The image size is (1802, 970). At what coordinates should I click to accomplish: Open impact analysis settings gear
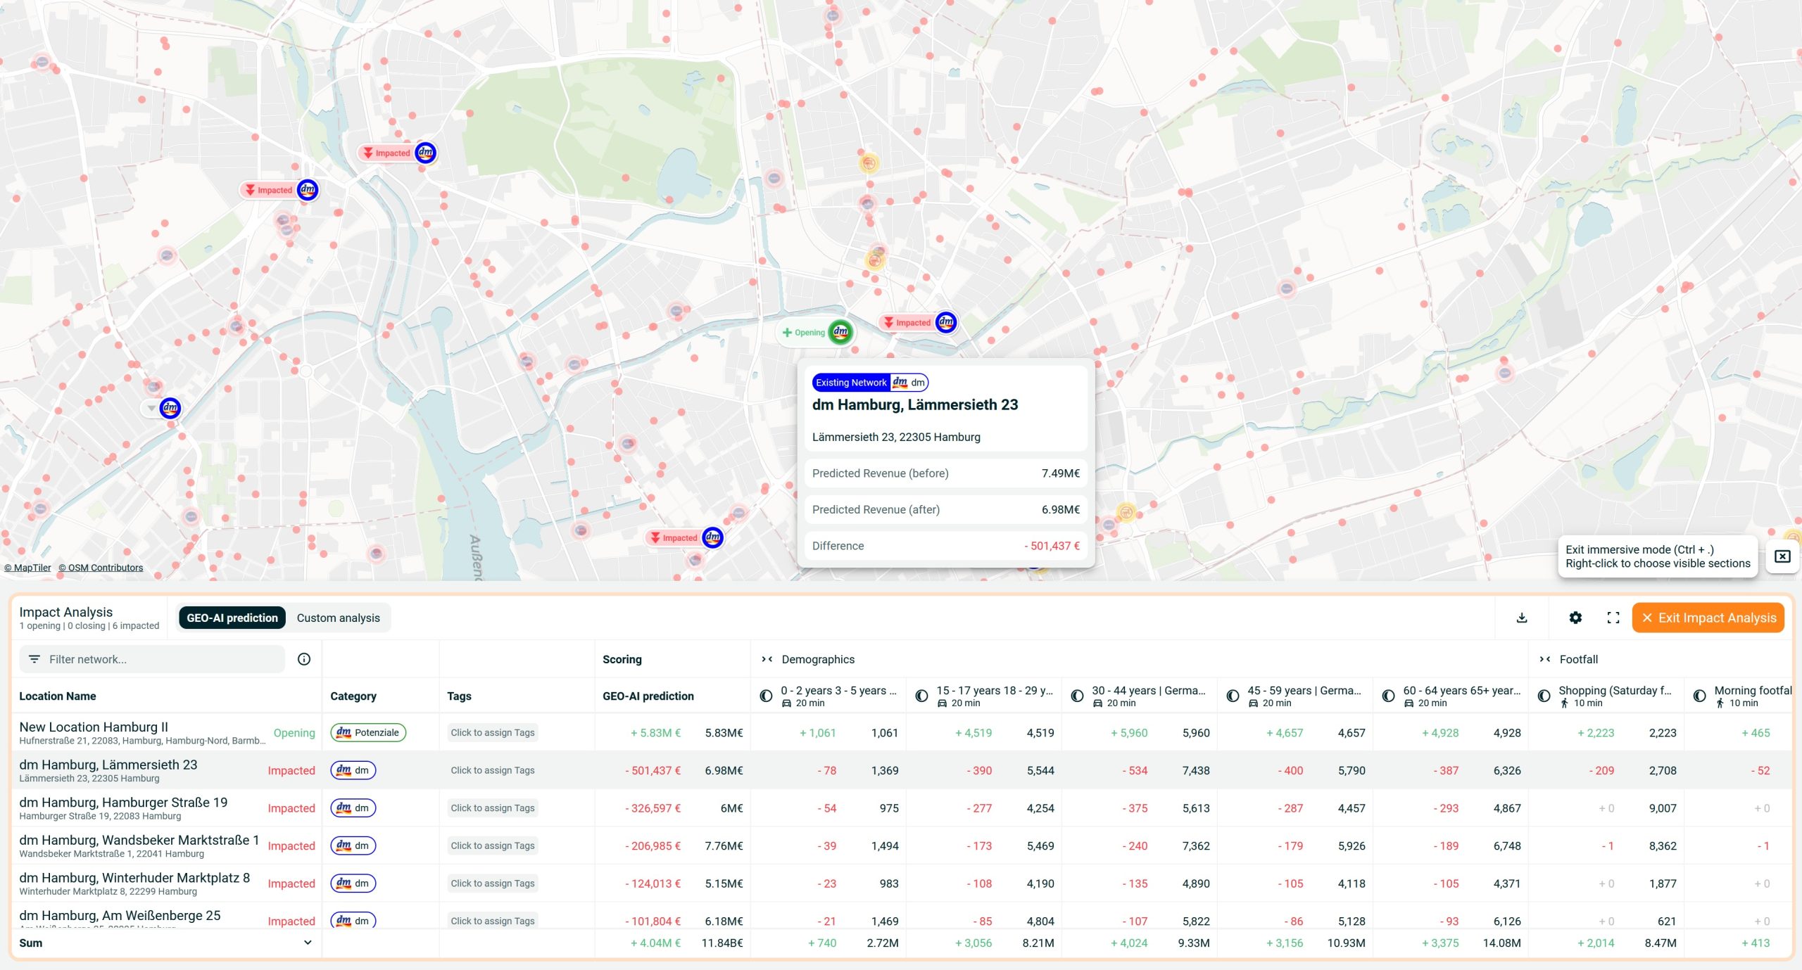[x=1575, y=618]
